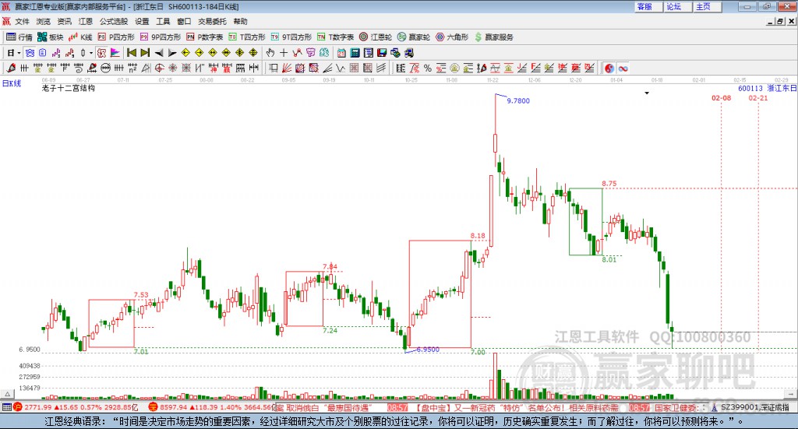Image resolution: width=798 pixels, height=429 pixels.
Task: Click the 日K线 chart label
Action: 12,83
